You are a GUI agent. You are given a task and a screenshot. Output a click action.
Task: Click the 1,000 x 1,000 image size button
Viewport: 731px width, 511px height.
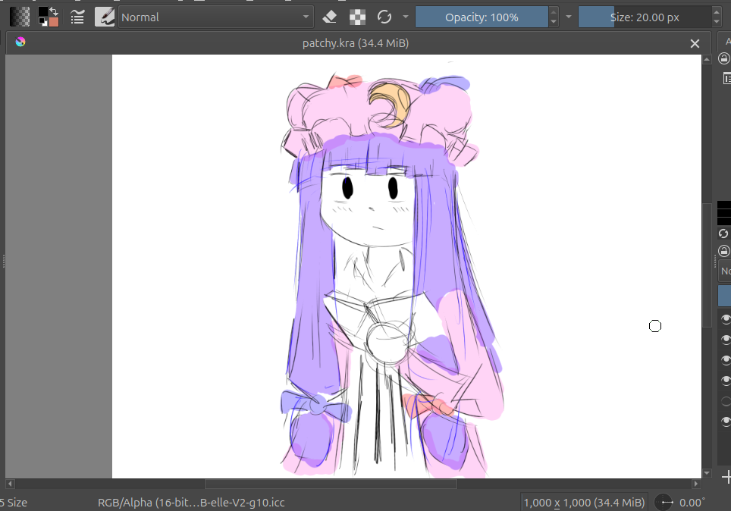[584, 503]
